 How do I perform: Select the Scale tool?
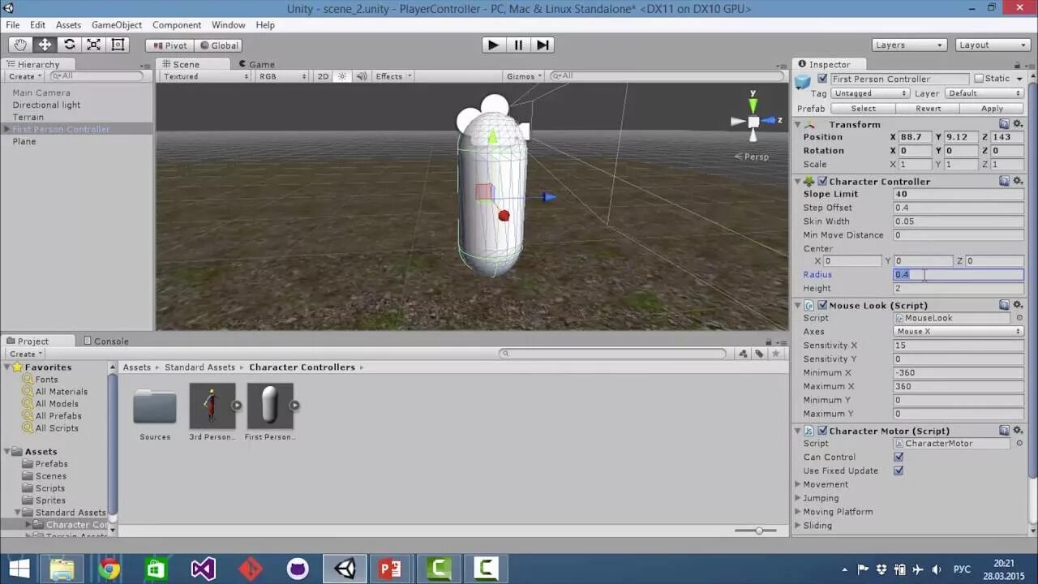[x=93, y=45]
